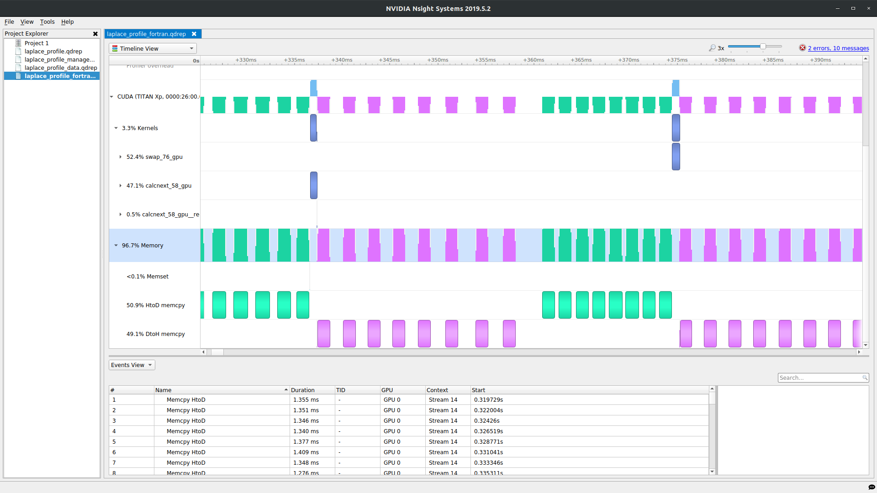The width and height of the screenshot is (877, 493).
Task: Click the Project 1 icon
Action: (18, 43)
